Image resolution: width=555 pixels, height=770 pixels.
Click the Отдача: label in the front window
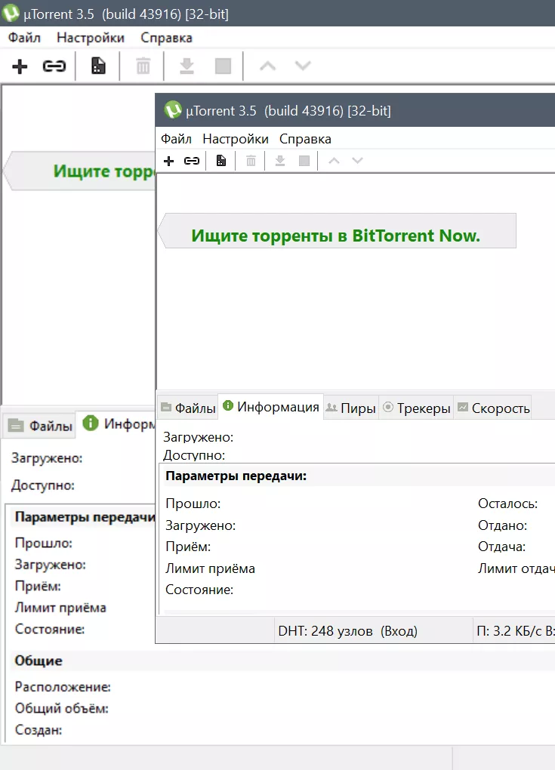click(501, 547)
